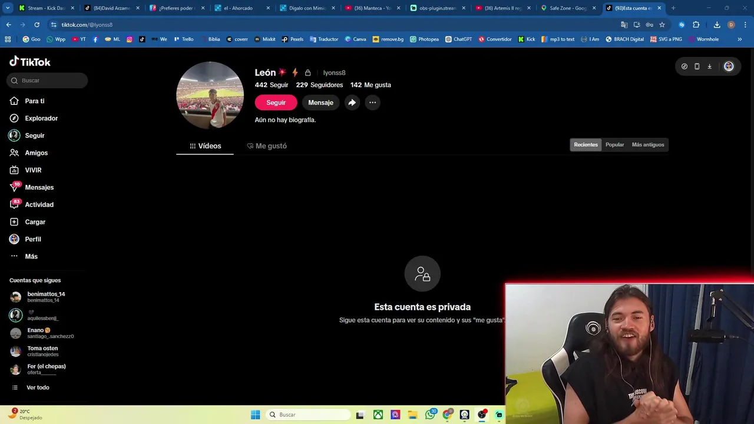Open the ChatGPT bookmark

tap(458, 39)
